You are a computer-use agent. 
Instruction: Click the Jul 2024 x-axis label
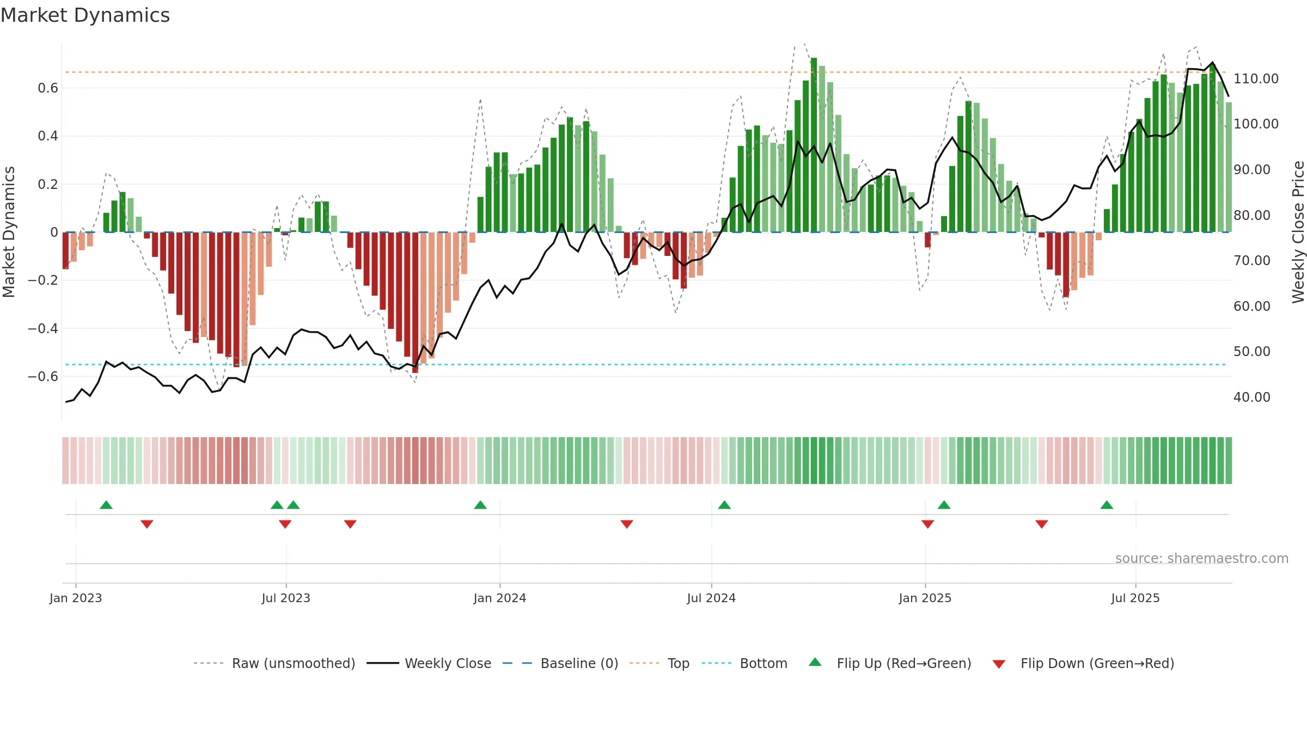711,598
